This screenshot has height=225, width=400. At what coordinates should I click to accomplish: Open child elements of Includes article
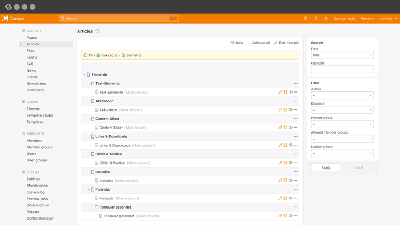285,181
